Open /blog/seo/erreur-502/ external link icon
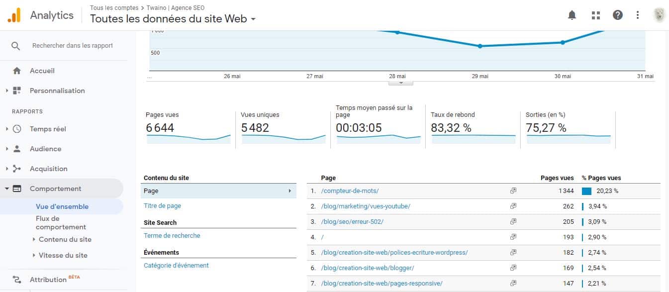The height and width of the screenshot is (292, 669). (513, 221)
